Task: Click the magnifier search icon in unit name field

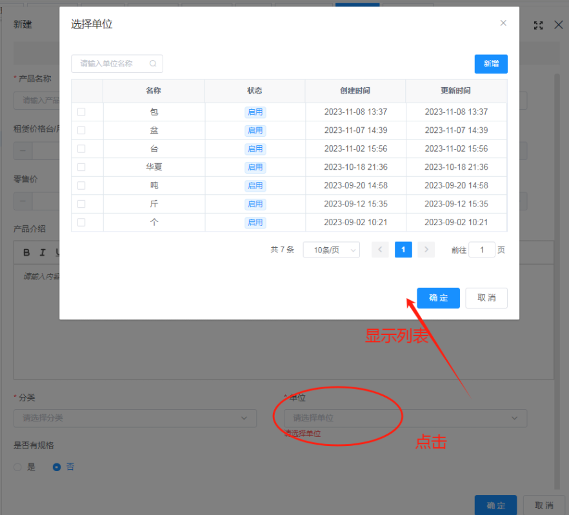Action: coord(152,64)
